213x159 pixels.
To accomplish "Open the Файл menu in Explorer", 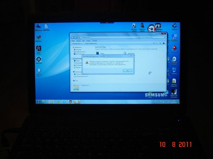I will pyautogui.click(x=72, y=41).
